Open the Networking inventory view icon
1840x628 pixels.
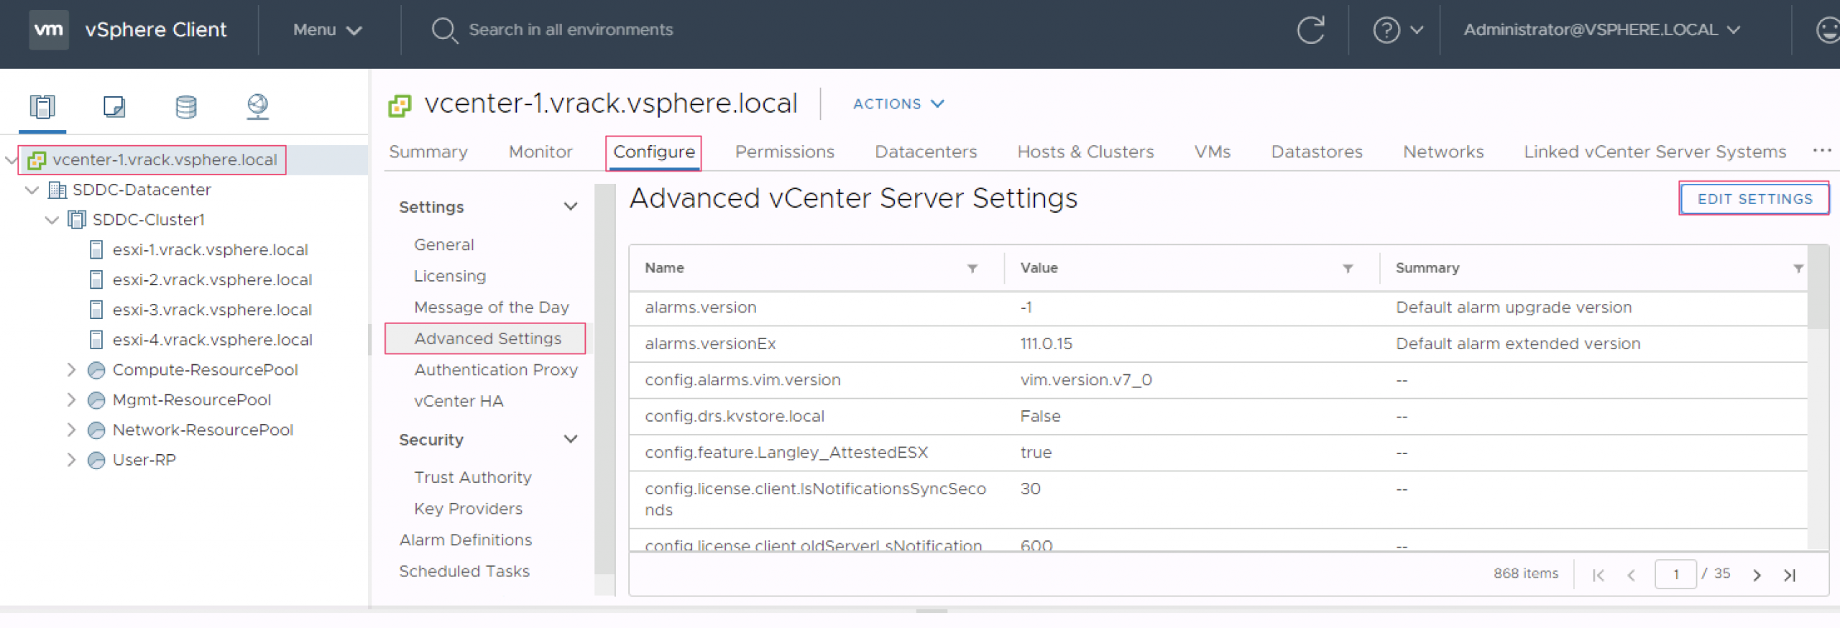pos(257,106)
